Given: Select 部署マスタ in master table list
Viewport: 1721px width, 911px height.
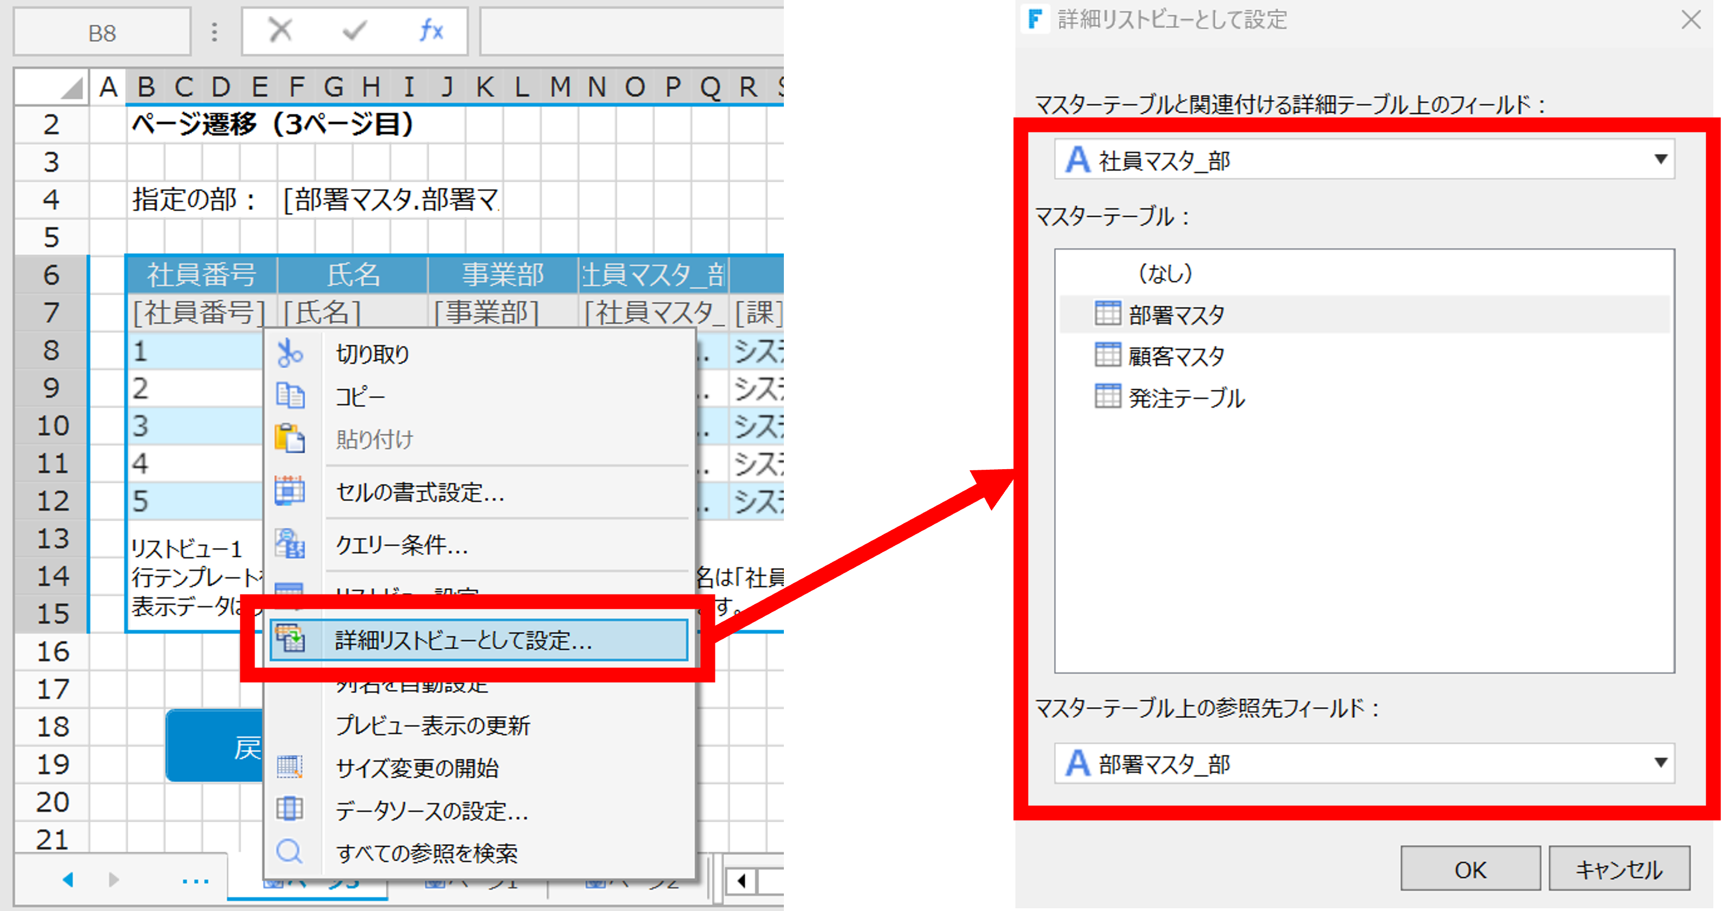Looking at the screenshot, I should [x=1176, y=314].
